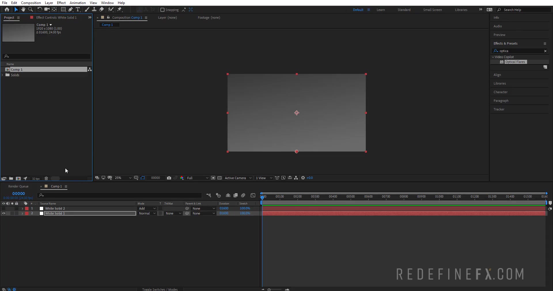Select the Eraser tool

pos(101,9)
